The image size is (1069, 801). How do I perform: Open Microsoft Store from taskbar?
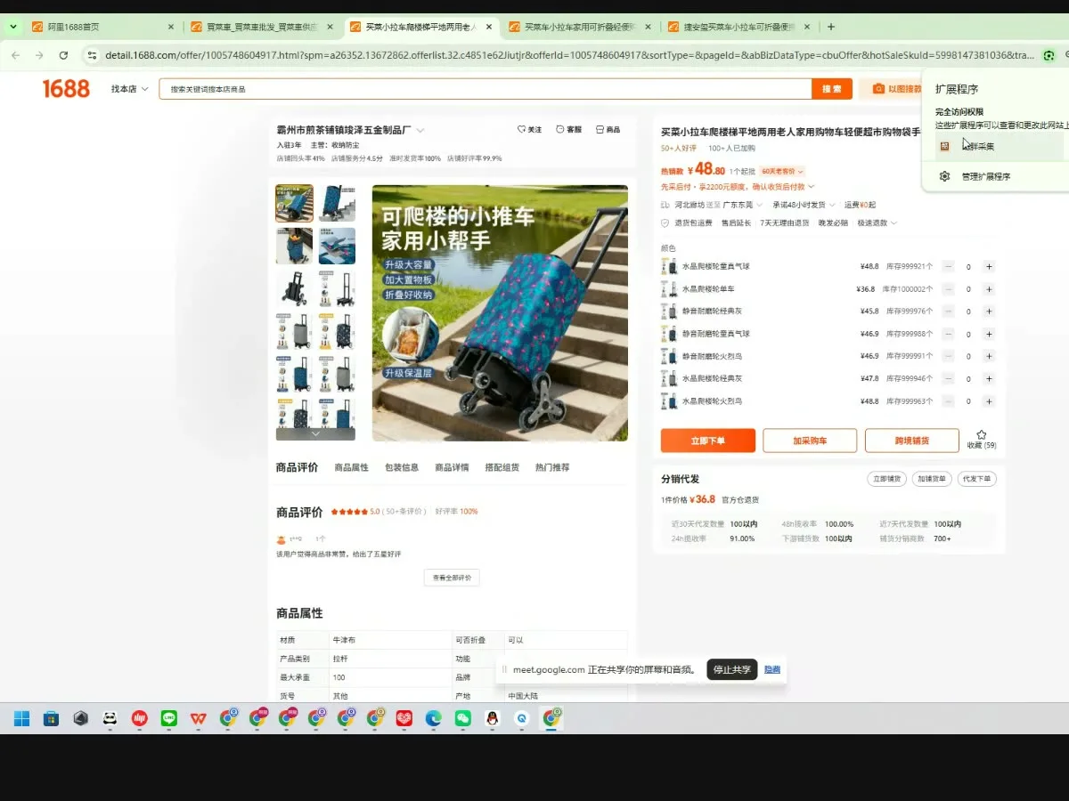[x=51, y=718]
